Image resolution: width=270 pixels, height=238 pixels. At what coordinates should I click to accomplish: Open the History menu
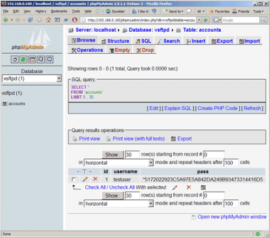click(x=41, y=11)
